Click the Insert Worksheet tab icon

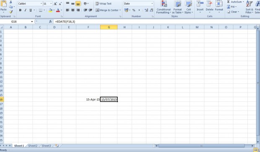57,146
